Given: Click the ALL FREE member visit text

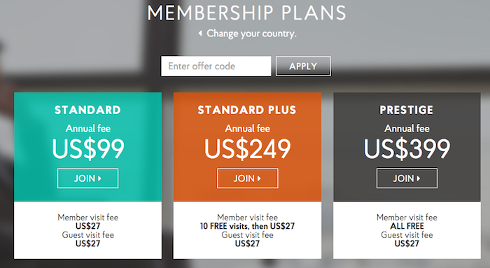Looking at the screenshot, I should (x=407, y=226).
